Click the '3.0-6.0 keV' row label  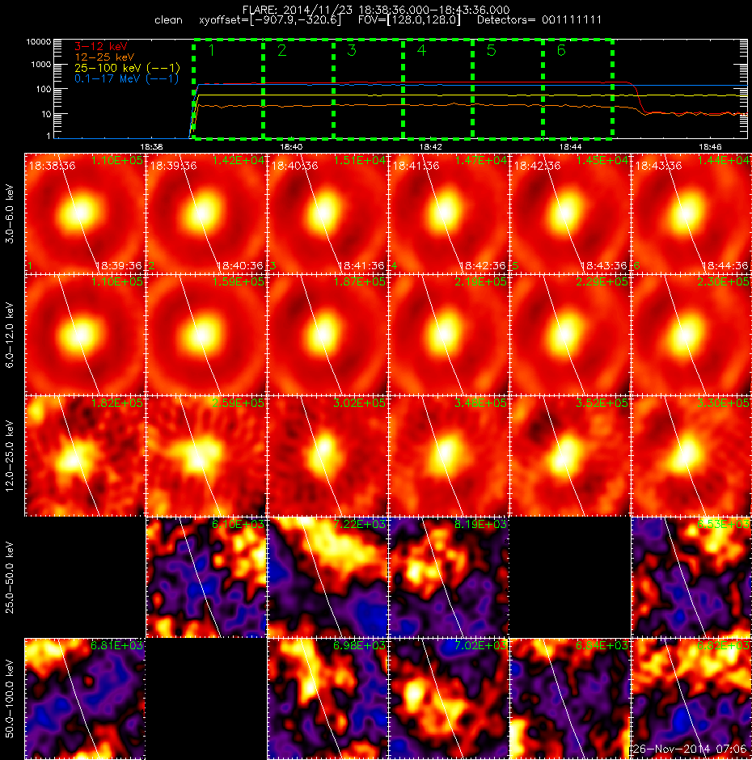click(x=11, y=213)
